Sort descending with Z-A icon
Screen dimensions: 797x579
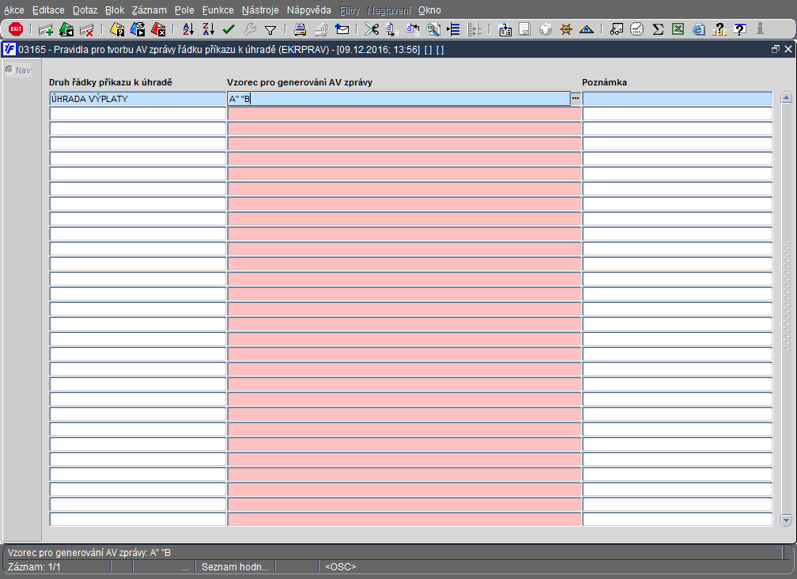coord(209,29)
